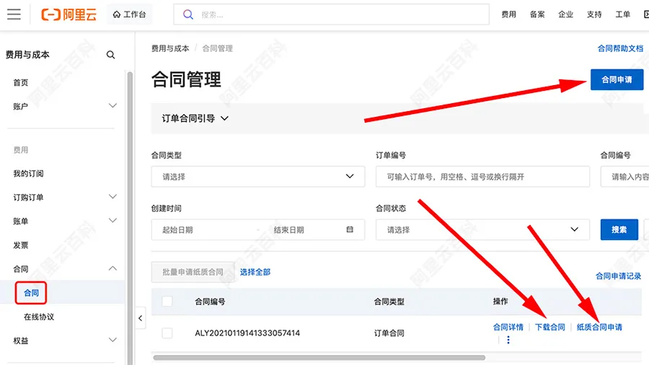Screen dimensions: 649x365
Task: Click the calendar icon in date range
Action: (350, 229)
